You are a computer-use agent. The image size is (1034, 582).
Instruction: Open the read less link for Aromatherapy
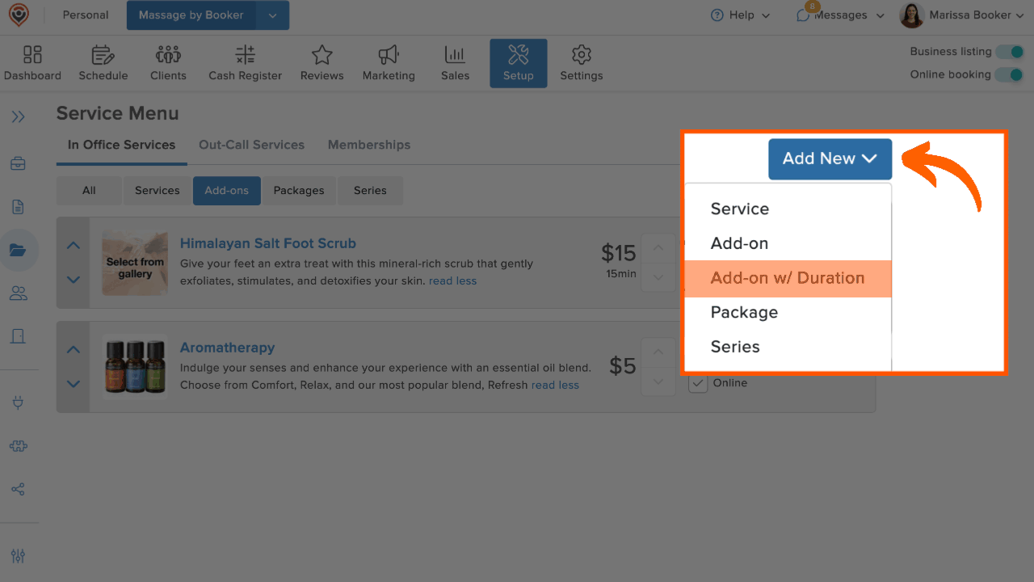click(555, 385)
